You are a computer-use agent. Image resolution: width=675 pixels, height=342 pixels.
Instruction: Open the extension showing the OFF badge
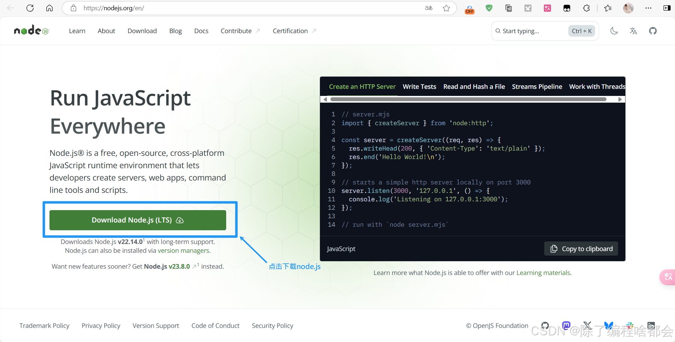(470, 9)
